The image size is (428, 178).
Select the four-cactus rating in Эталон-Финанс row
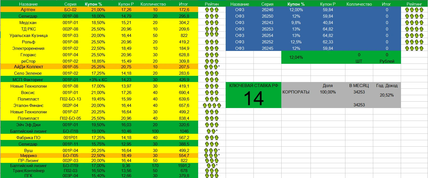(212, 106)
